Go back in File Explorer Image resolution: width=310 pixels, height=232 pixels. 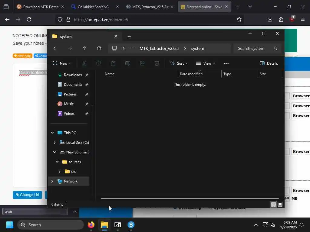pyautogui.click(x=55, y=48)
